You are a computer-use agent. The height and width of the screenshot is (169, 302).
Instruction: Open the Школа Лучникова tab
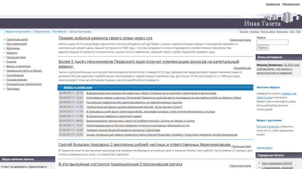[x=80, y=31]
